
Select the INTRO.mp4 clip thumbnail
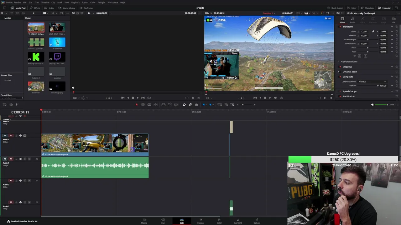(x=57, y=42)
